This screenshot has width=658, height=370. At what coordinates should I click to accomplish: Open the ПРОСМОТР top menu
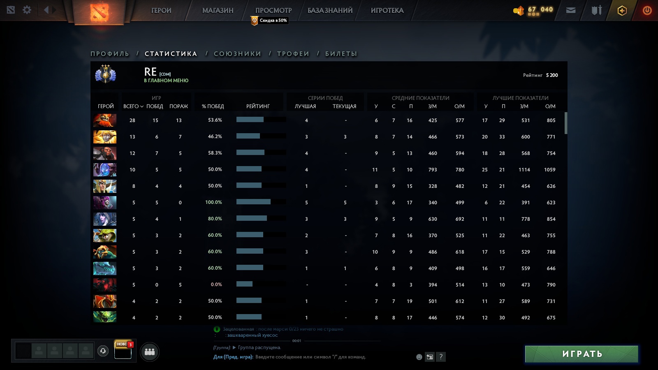[x=273, y=10]
